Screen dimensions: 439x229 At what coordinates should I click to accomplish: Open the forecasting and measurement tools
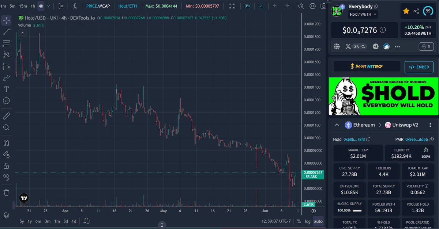pyautogui.click(x=6, y=66)
